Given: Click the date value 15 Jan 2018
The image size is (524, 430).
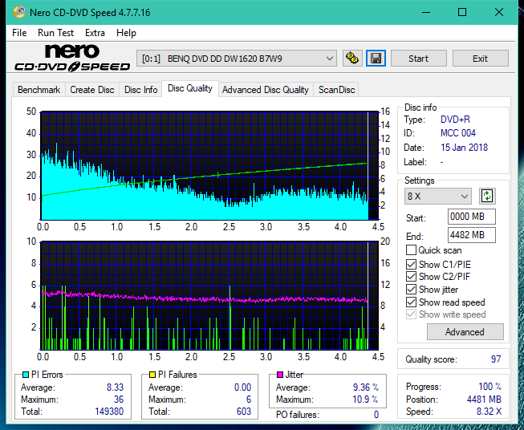Looking at the screenshot, I should pyautogui.click(x=464, y=148).
